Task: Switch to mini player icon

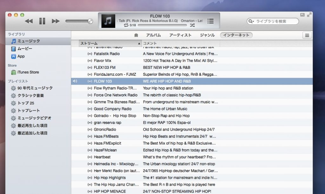Action: pos(302,15)
